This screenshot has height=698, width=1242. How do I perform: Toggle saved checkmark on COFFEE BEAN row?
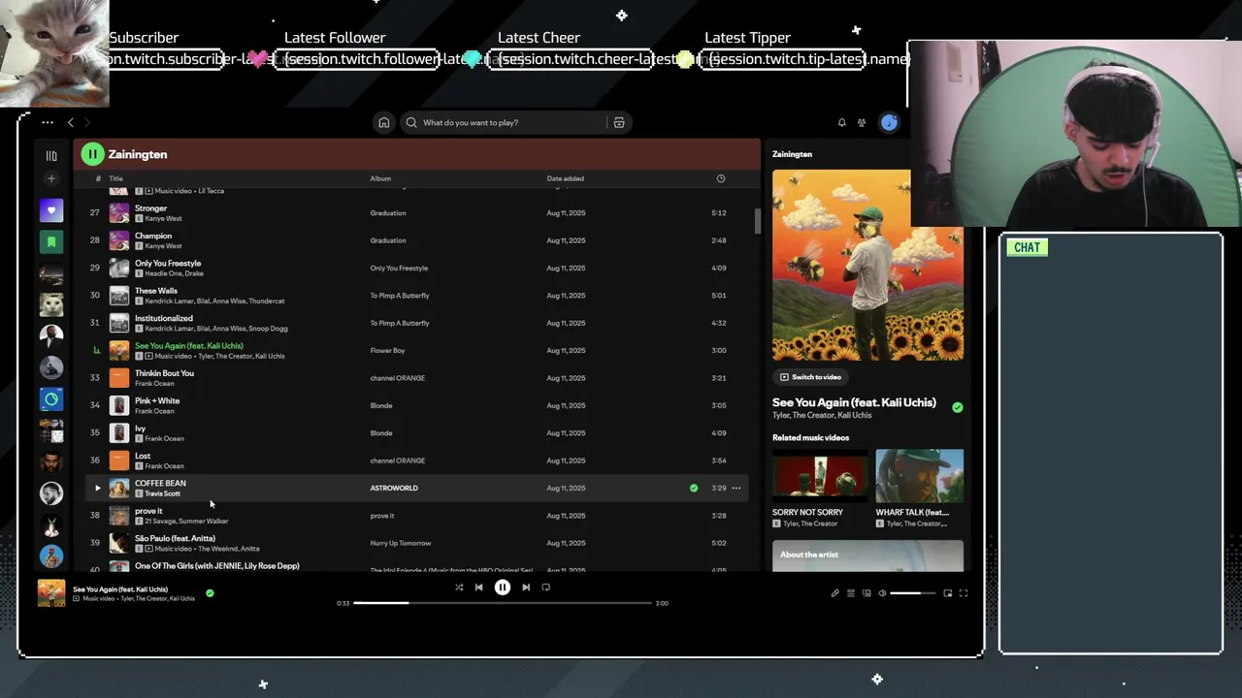(694, 488)
